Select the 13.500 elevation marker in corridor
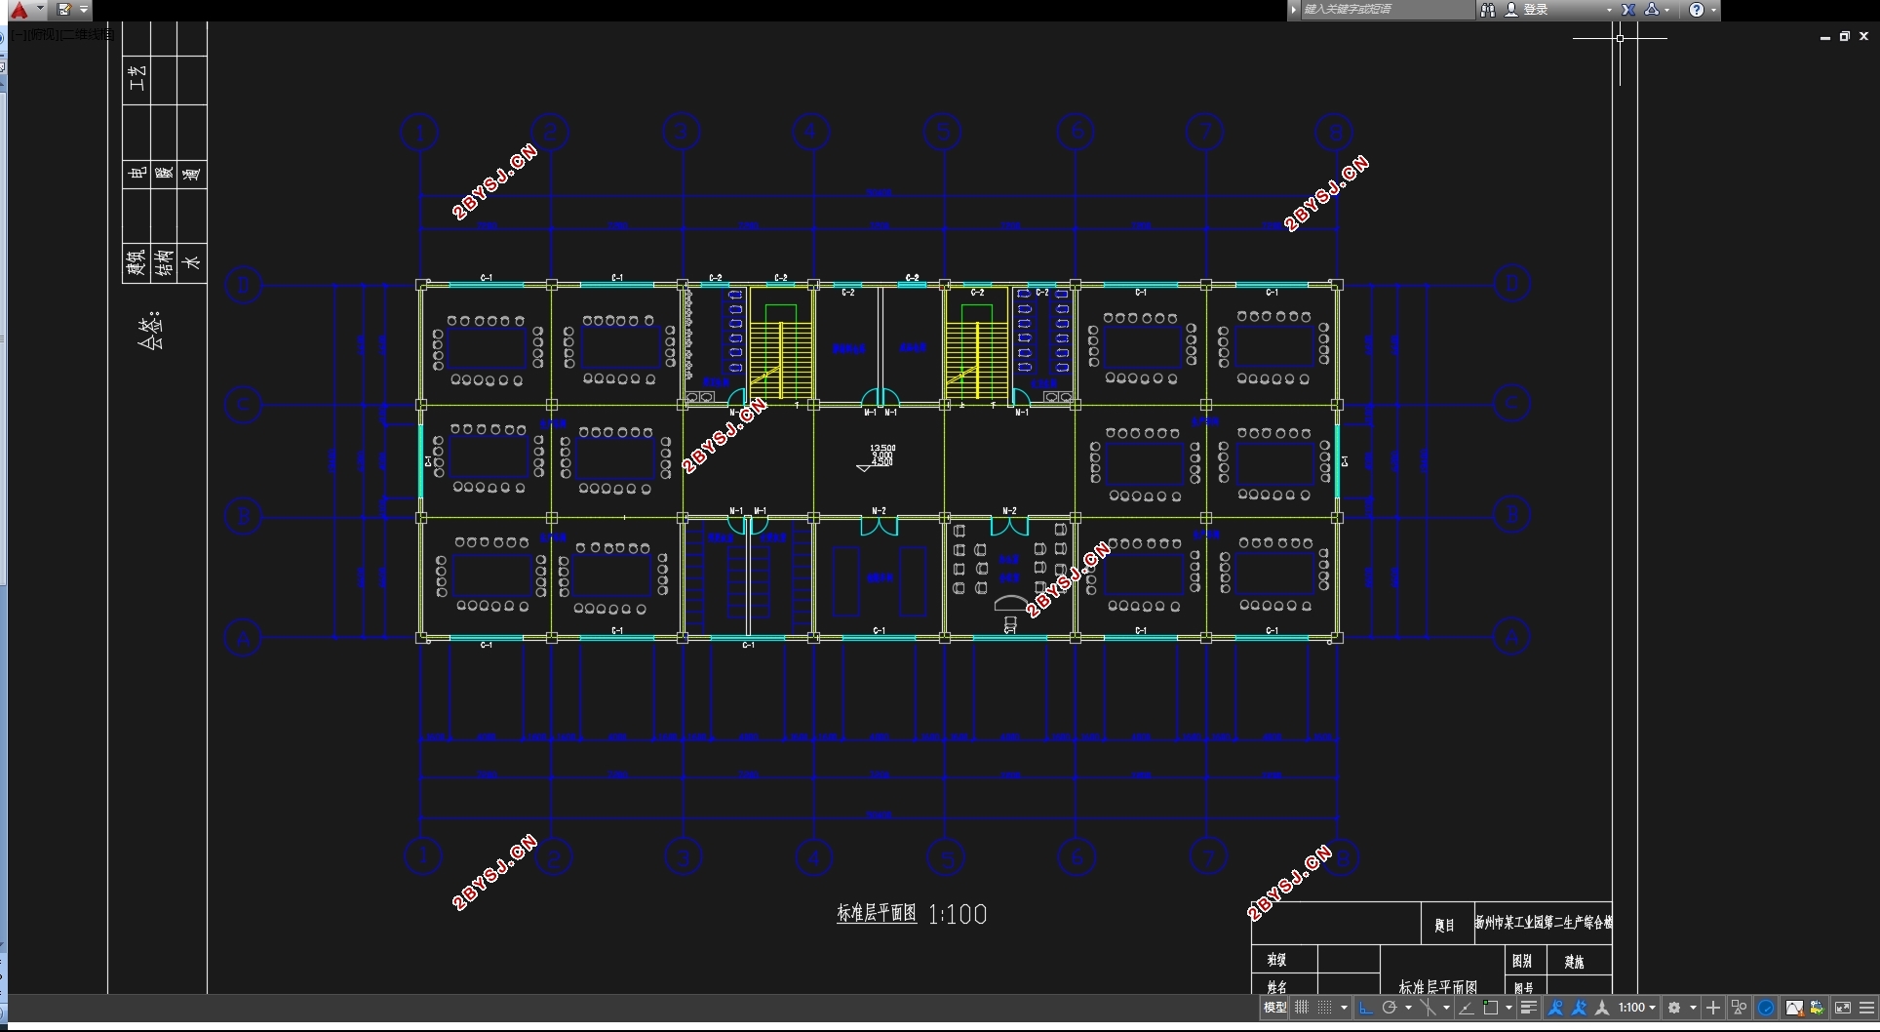 [x=881, y=449]
